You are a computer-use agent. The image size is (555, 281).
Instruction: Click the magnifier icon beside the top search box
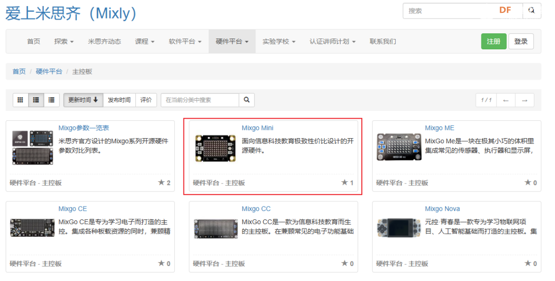532,10
